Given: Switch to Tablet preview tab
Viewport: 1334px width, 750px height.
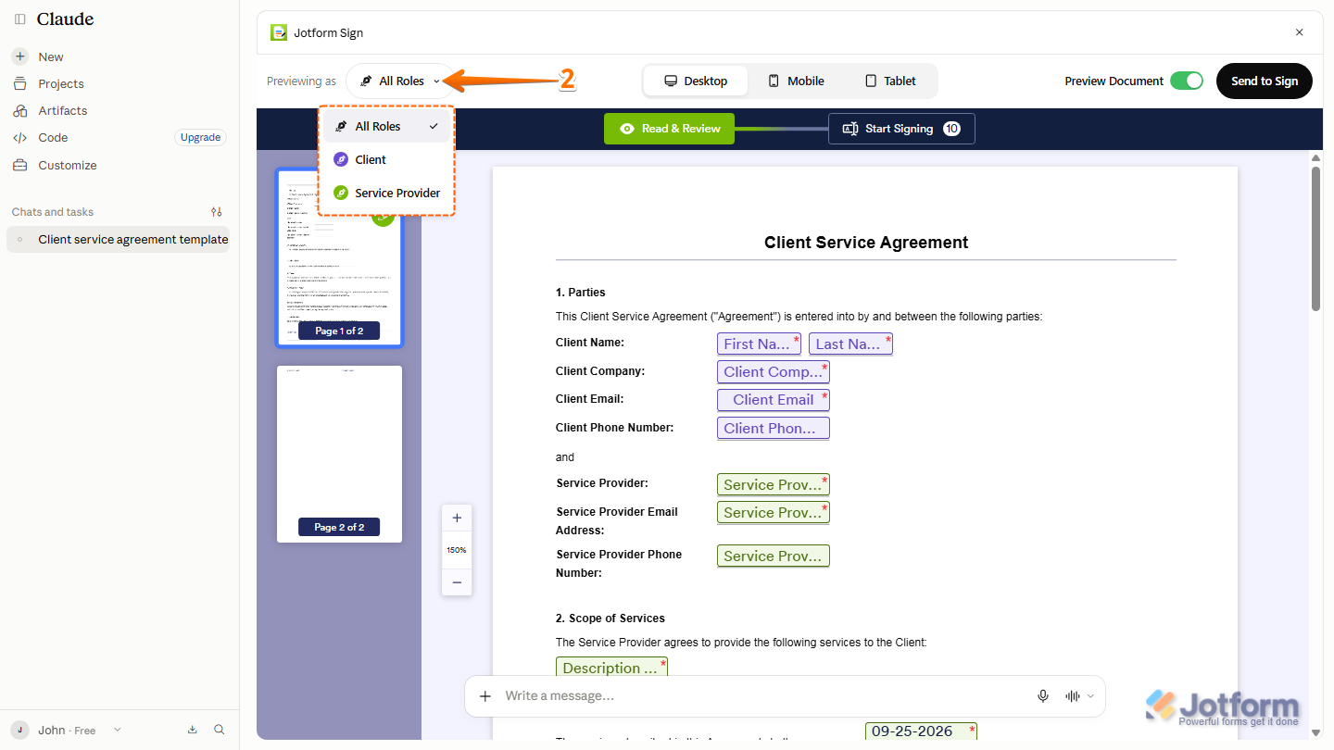Looking at the screenshot, I should tap(890, 81).
